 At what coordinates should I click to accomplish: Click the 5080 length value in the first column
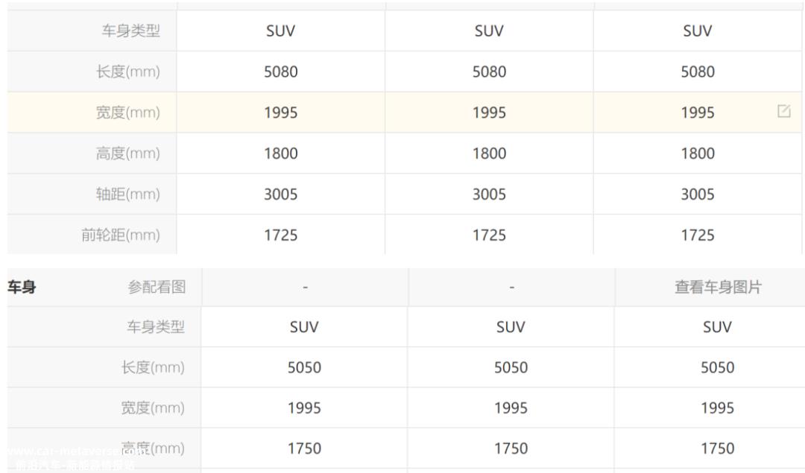(281, 72)
